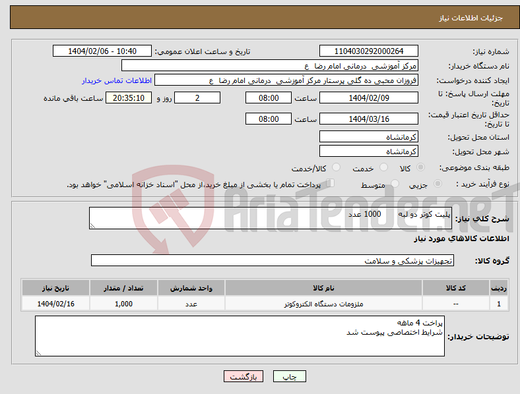This screenshot has width=520, height=394.
Task: Click the resize handle of description textarea
Action: click(92, 226)
